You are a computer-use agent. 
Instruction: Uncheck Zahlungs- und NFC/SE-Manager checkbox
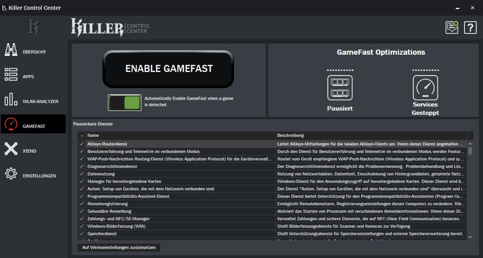point(82,219)
